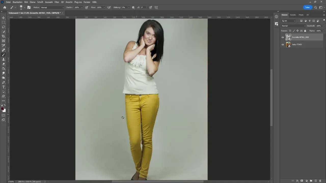Toggle visibility of baby-772453 layer

[283, 44]
